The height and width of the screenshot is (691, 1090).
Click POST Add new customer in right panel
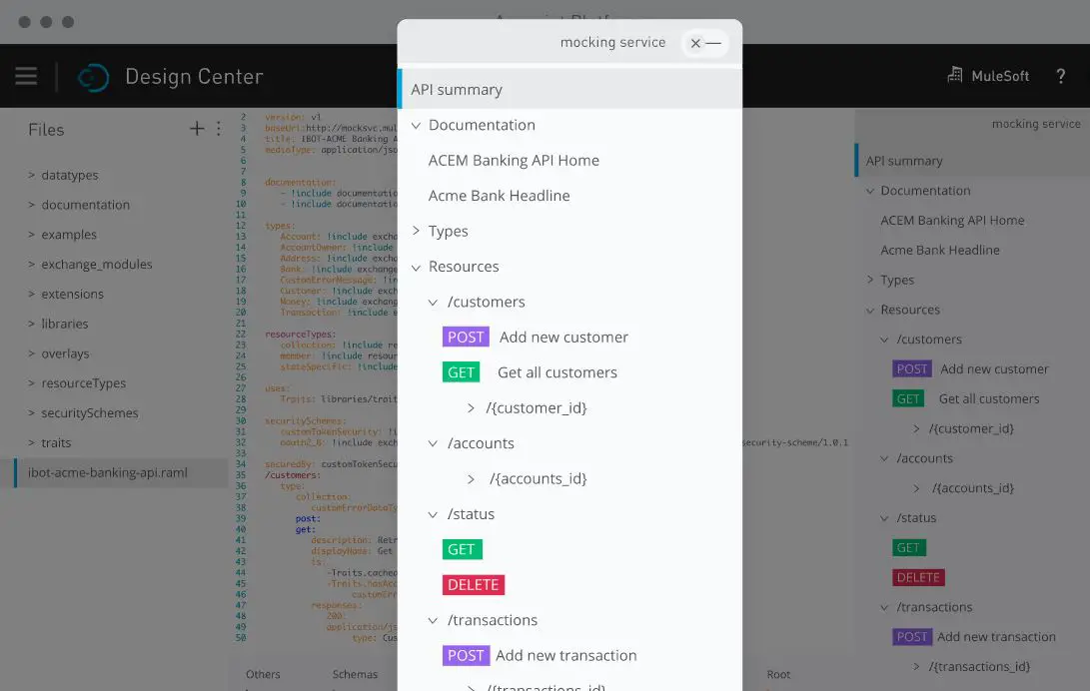click(x=970, y=368)
